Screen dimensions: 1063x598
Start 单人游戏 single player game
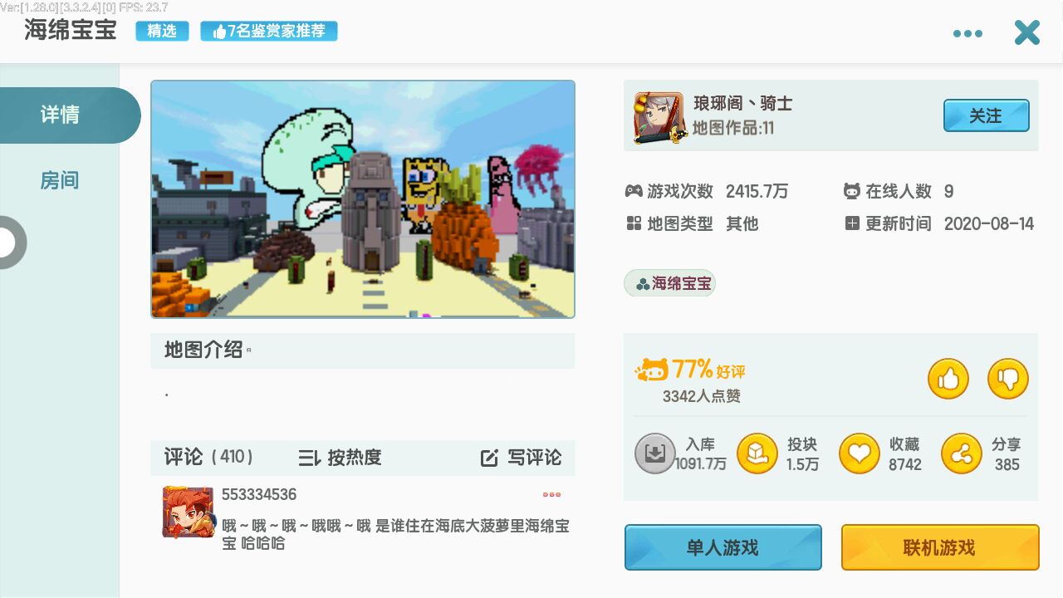(723, 547)
